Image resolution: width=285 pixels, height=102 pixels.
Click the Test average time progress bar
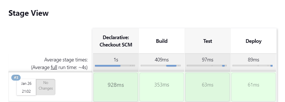pos(207,66)
